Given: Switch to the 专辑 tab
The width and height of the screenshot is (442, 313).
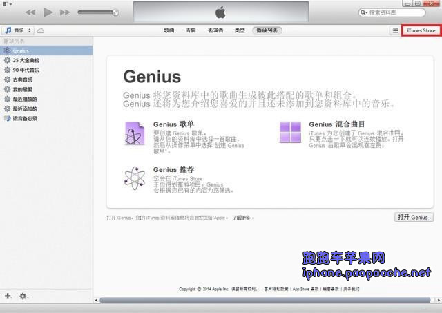Looking at the screenshot, I should pos(191,30).
